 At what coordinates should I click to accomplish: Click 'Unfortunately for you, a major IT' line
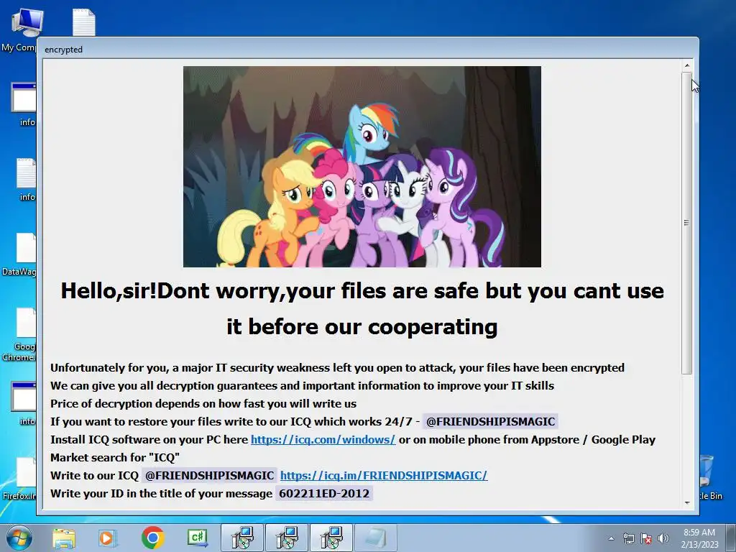pos(337,367)
